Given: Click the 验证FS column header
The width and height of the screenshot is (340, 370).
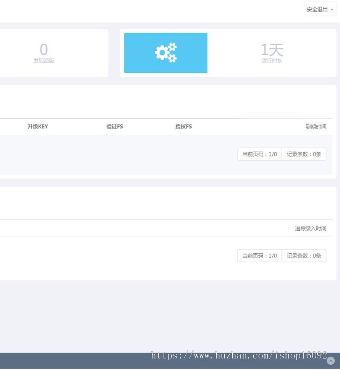Looking at the screenshot, I should pyautogui.click(x=115, y=127).
